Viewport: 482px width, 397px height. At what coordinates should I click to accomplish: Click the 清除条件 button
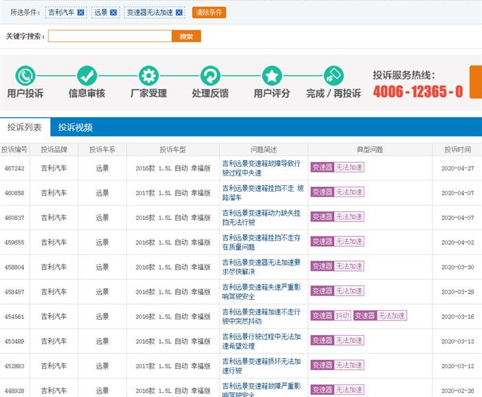[x=209, y=12]
